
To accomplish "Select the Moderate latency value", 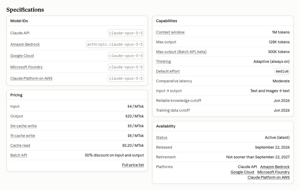I will 281,81.
